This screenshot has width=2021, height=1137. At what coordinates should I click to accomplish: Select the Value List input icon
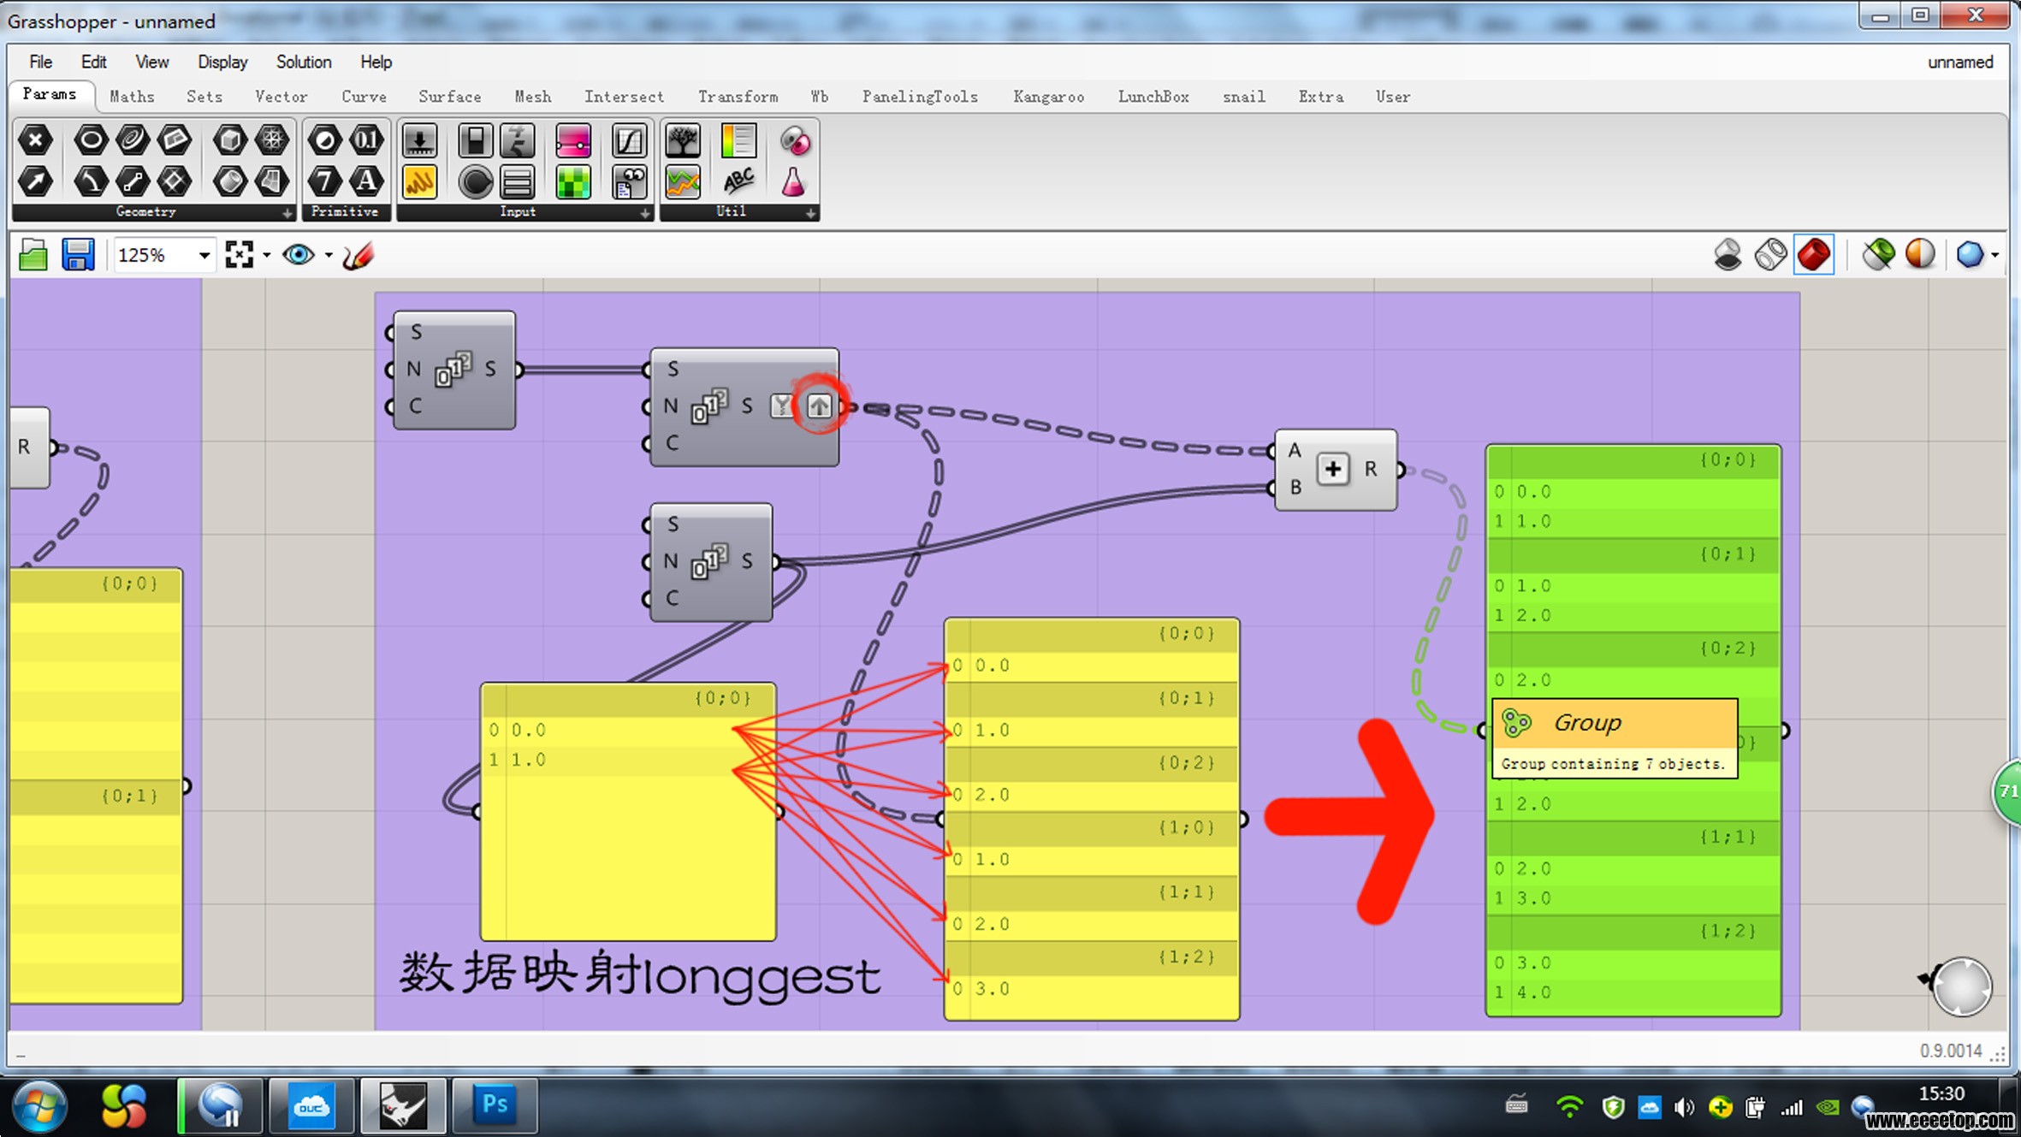pos(518,181)
